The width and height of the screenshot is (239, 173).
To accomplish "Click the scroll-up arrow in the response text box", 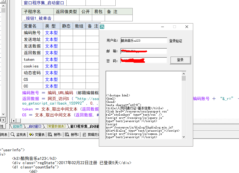I will click(x=184, y=73).
